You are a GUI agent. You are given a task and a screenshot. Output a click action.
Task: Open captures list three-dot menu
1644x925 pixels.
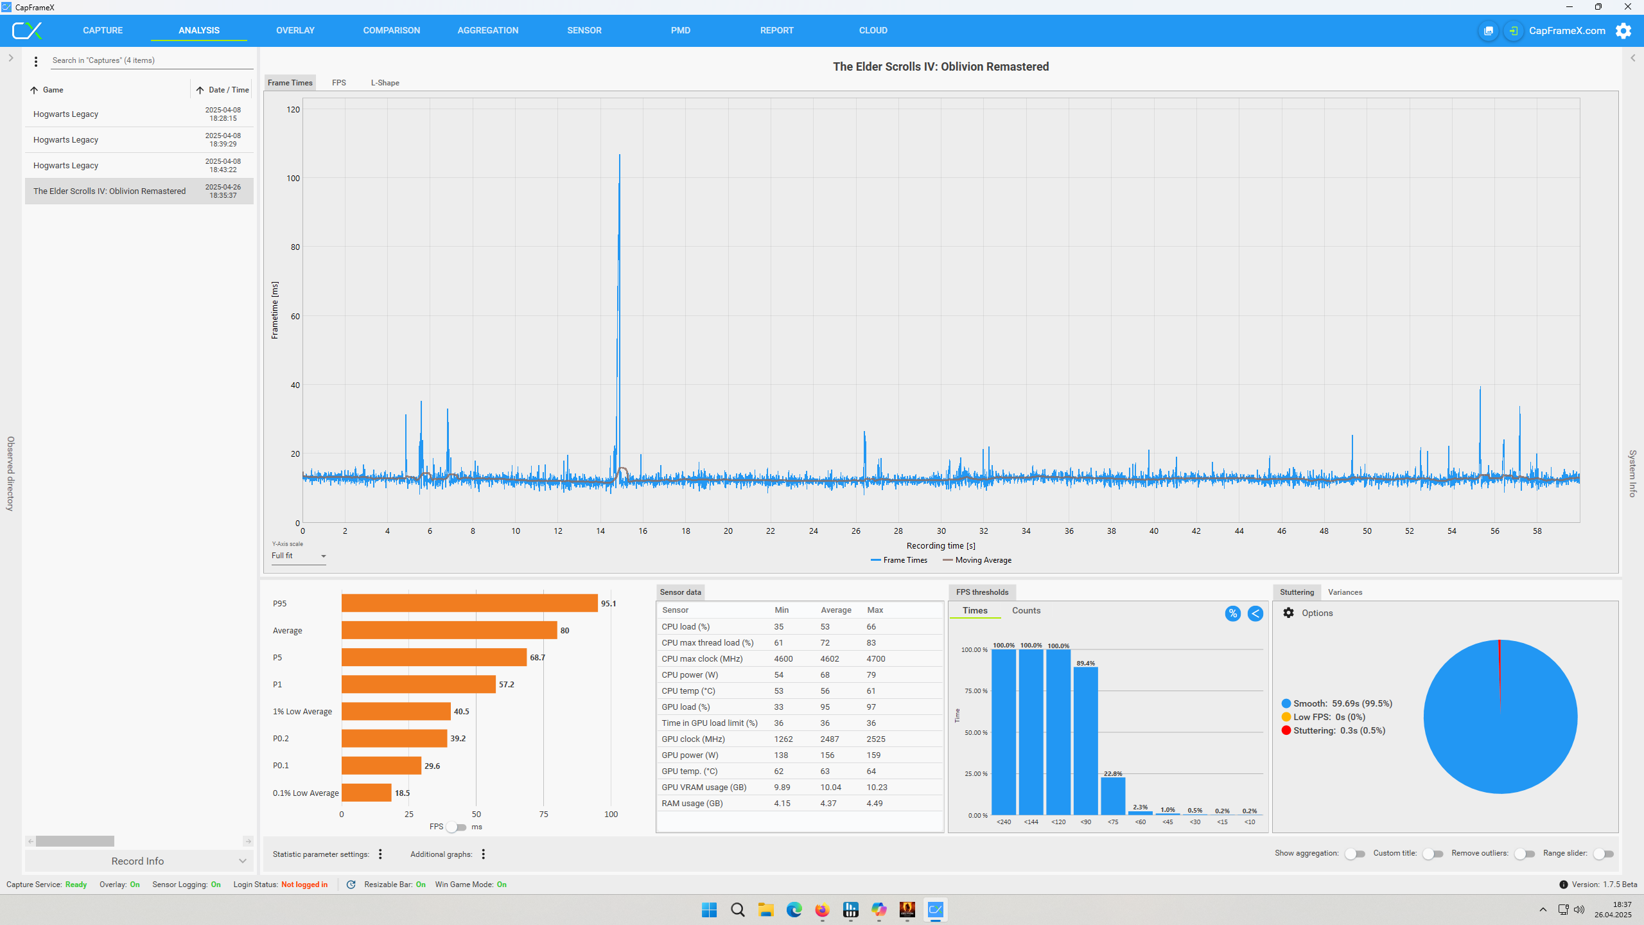36,61
